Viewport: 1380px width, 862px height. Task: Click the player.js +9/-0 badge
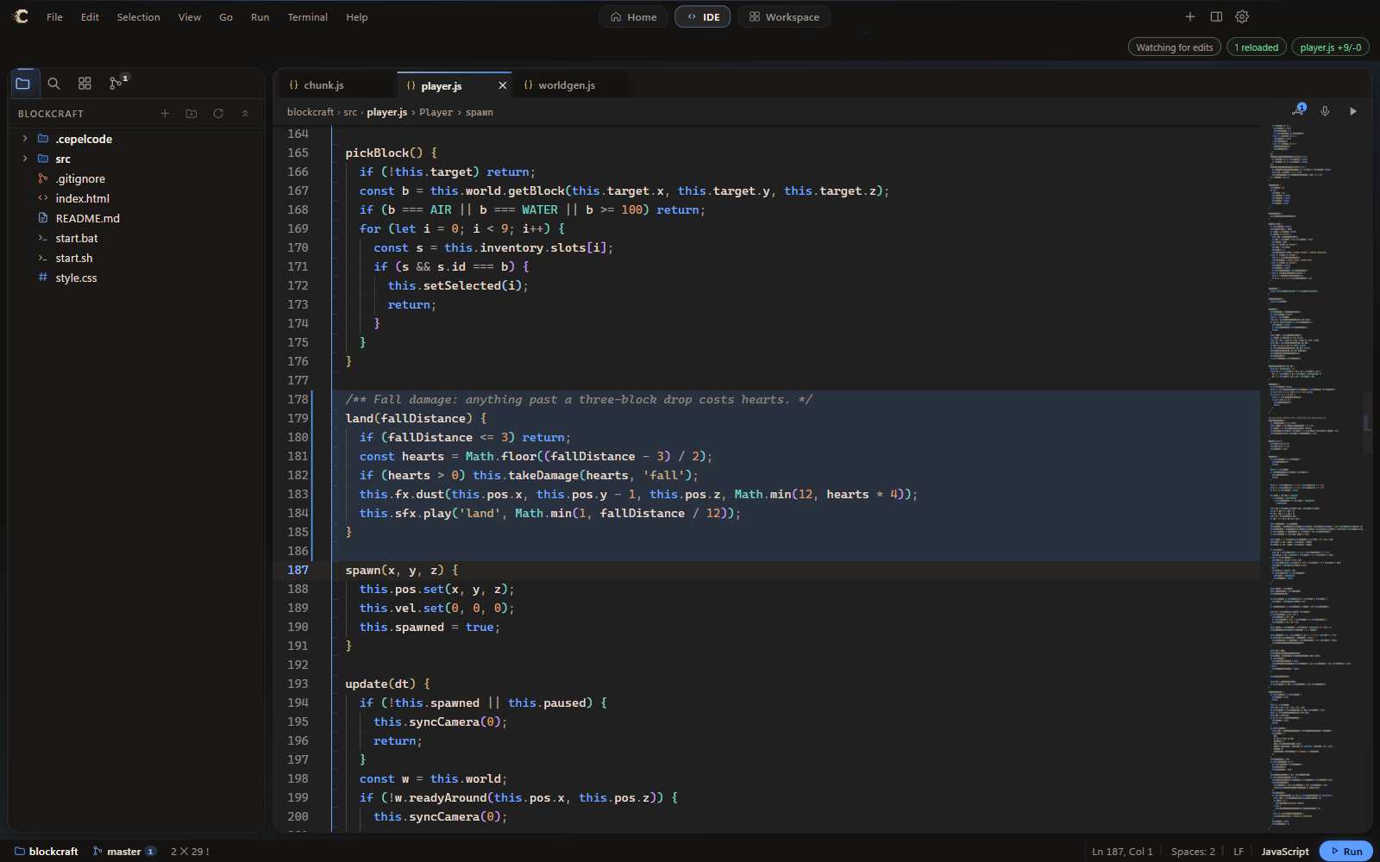tap(1330, 47)
